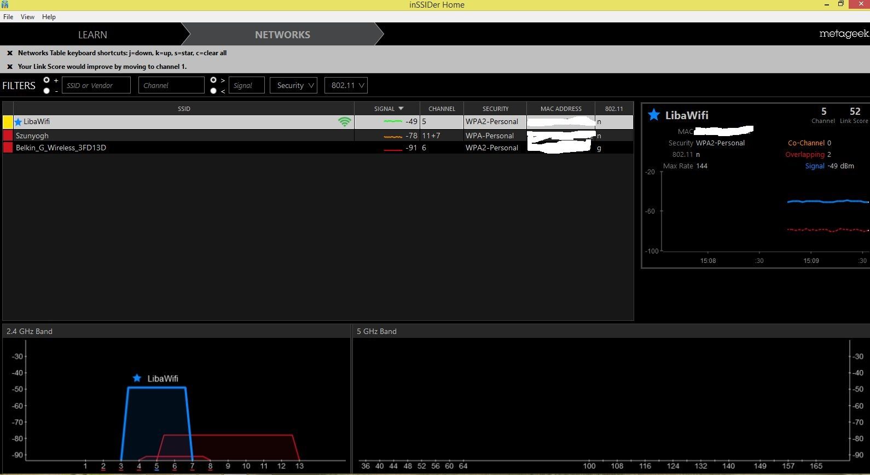
Task: Click the Signal column sort arrow
Action: pos(401,109)
